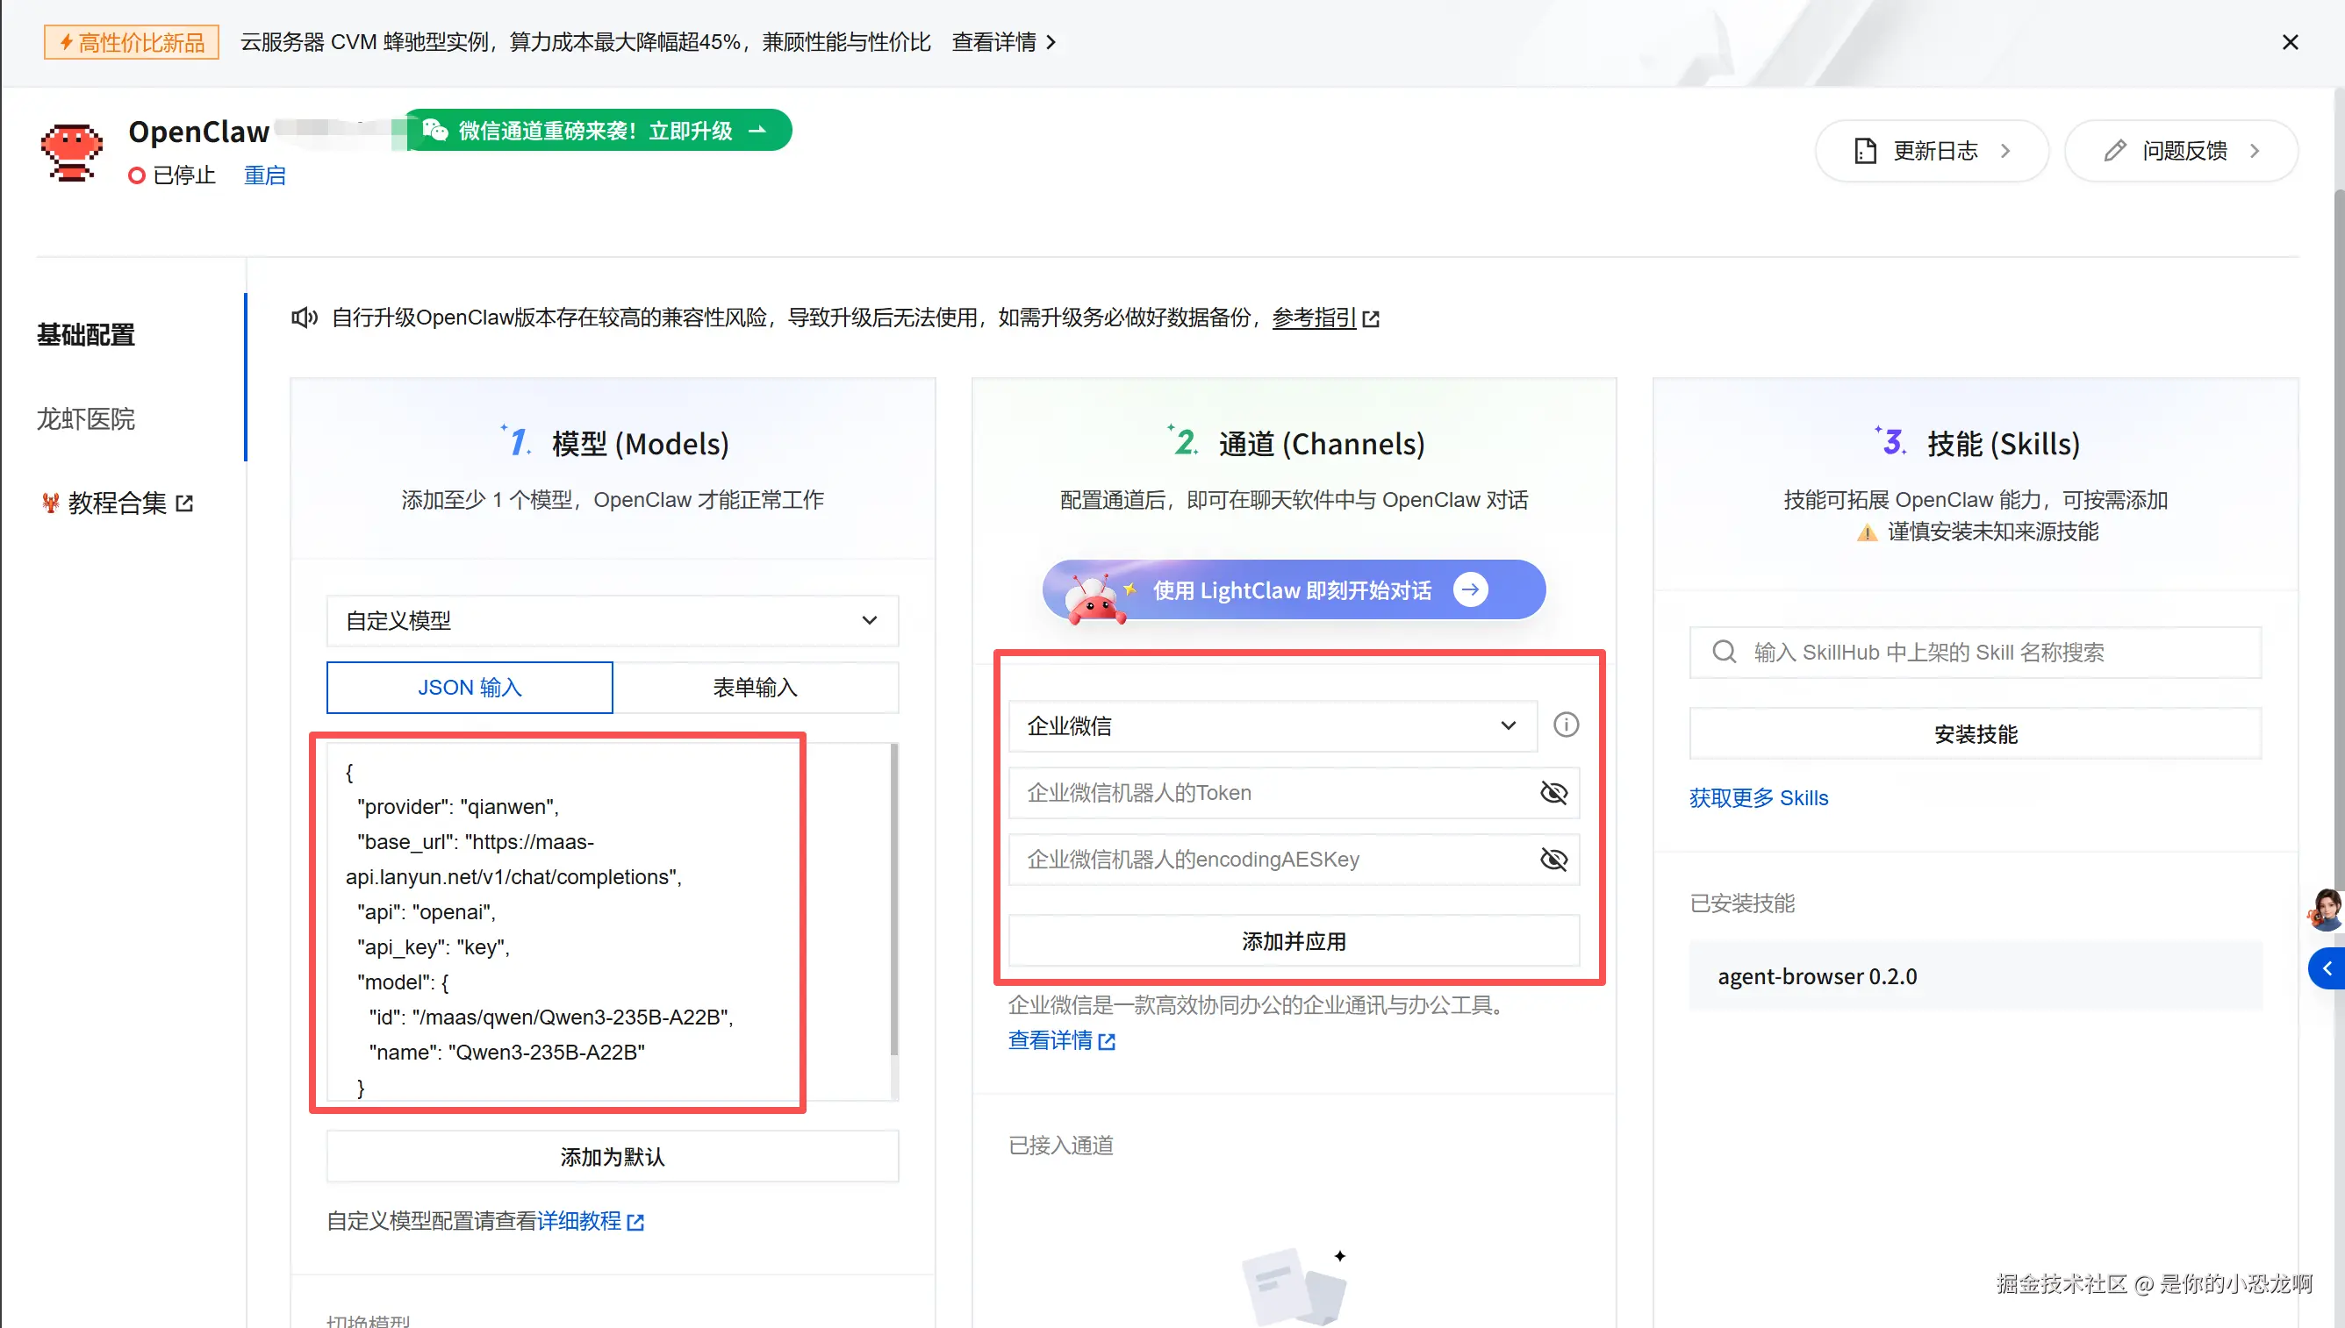Screen dimensions: 2345x1328
Task: Click the speaker announcement icon
Action: [x=304, y=318]
